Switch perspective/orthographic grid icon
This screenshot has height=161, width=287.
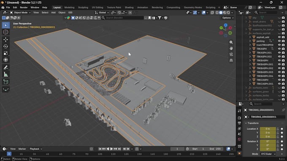[231, 60]
